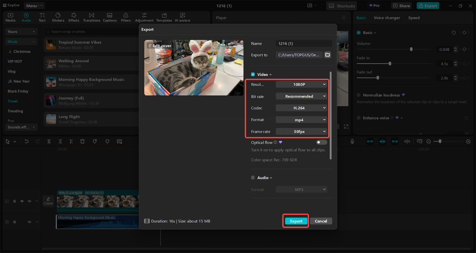Expand the Sounds effects category dropdown
The width and height of the screenshot is (476, 253).
pos(21,127)
